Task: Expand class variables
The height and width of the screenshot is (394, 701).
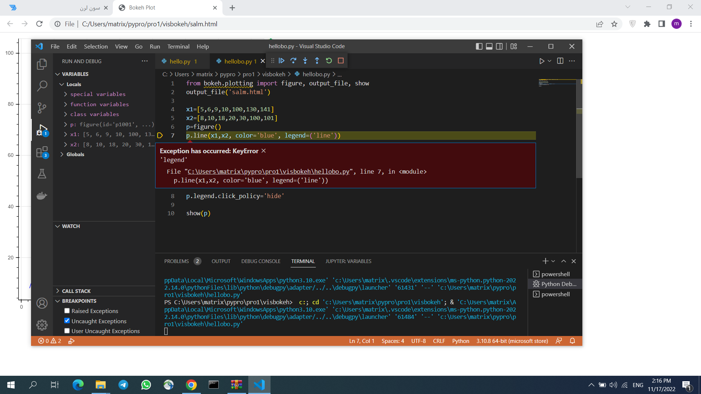Action: click(x=65, y=114)
